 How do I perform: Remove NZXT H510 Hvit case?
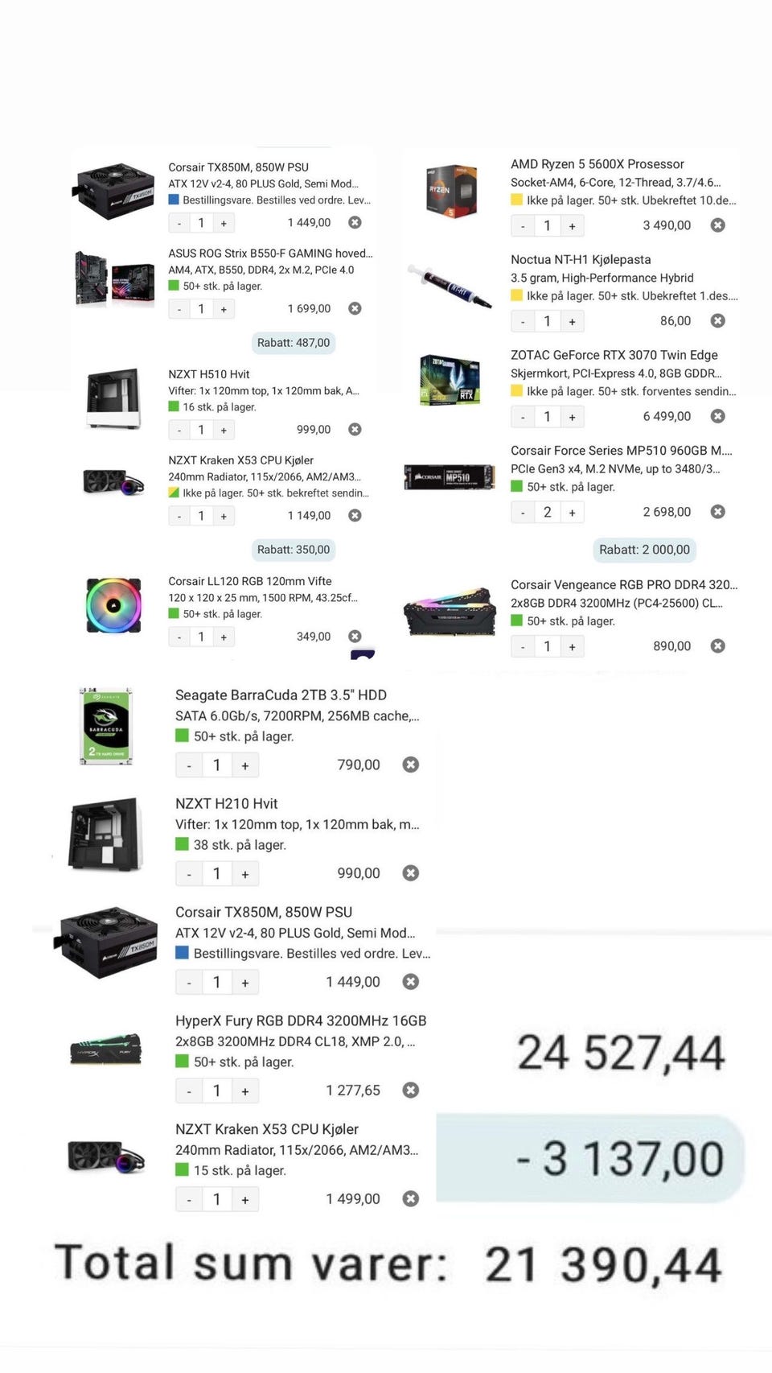pos(355,429)
